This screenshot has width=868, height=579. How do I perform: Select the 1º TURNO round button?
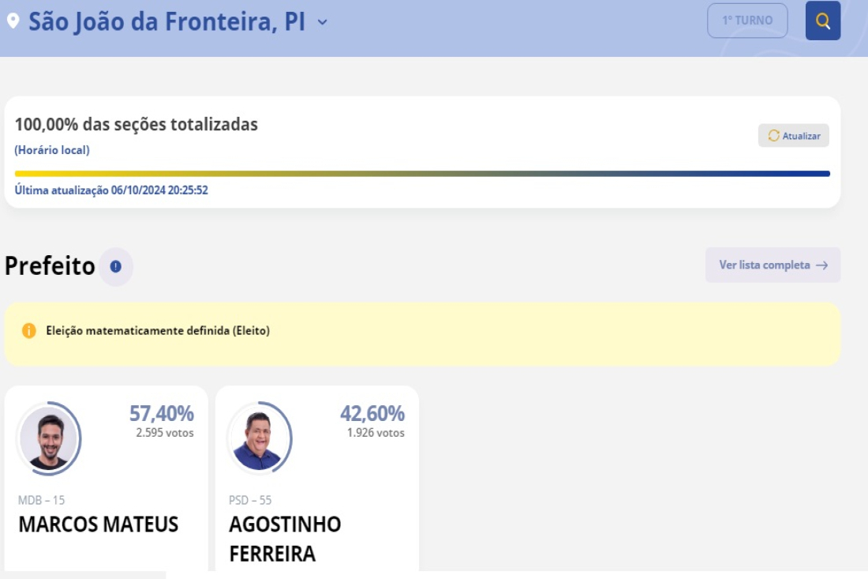pyautogui.click(x=747, y=21)
